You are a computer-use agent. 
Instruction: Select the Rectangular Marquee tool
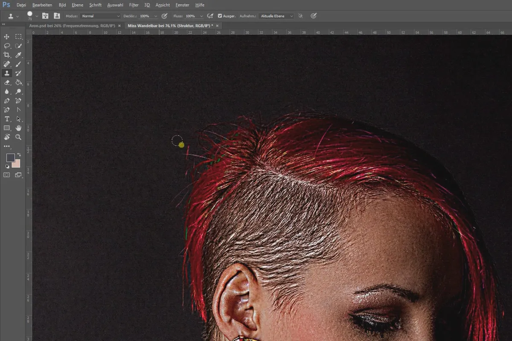point(18,37)
